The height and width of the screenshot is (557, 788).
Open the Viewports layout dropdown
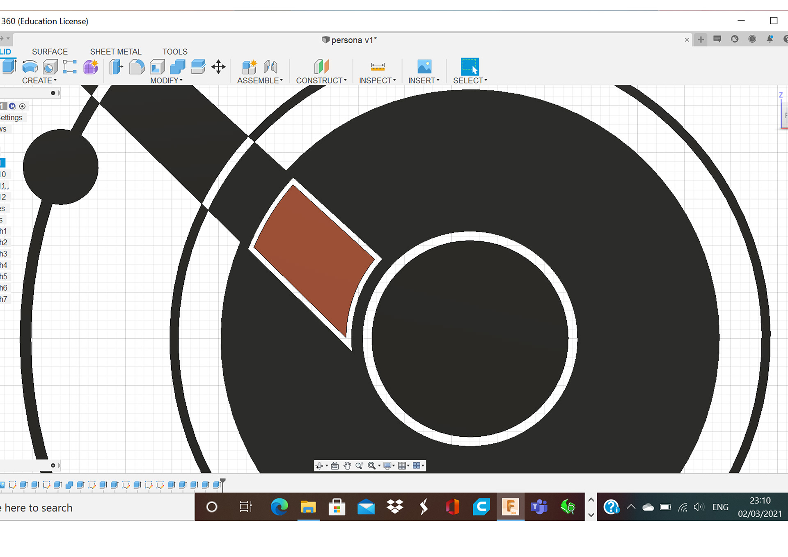coord(419,465)
